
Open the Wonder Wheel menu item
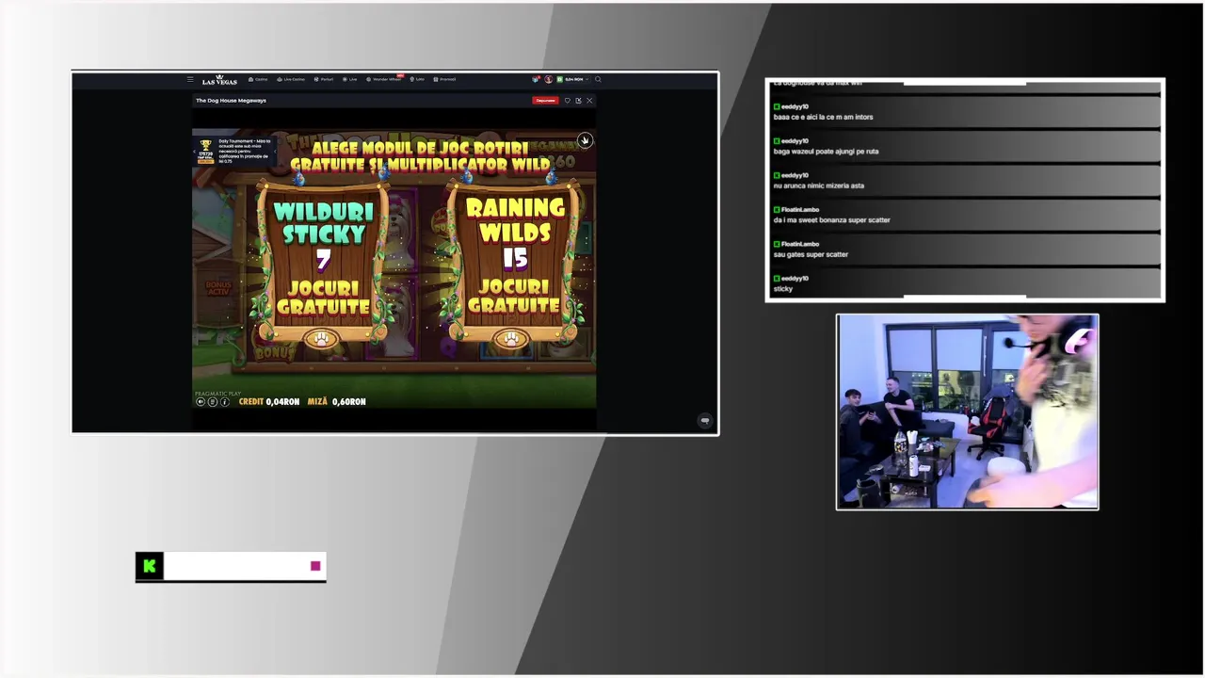[383, 79]
